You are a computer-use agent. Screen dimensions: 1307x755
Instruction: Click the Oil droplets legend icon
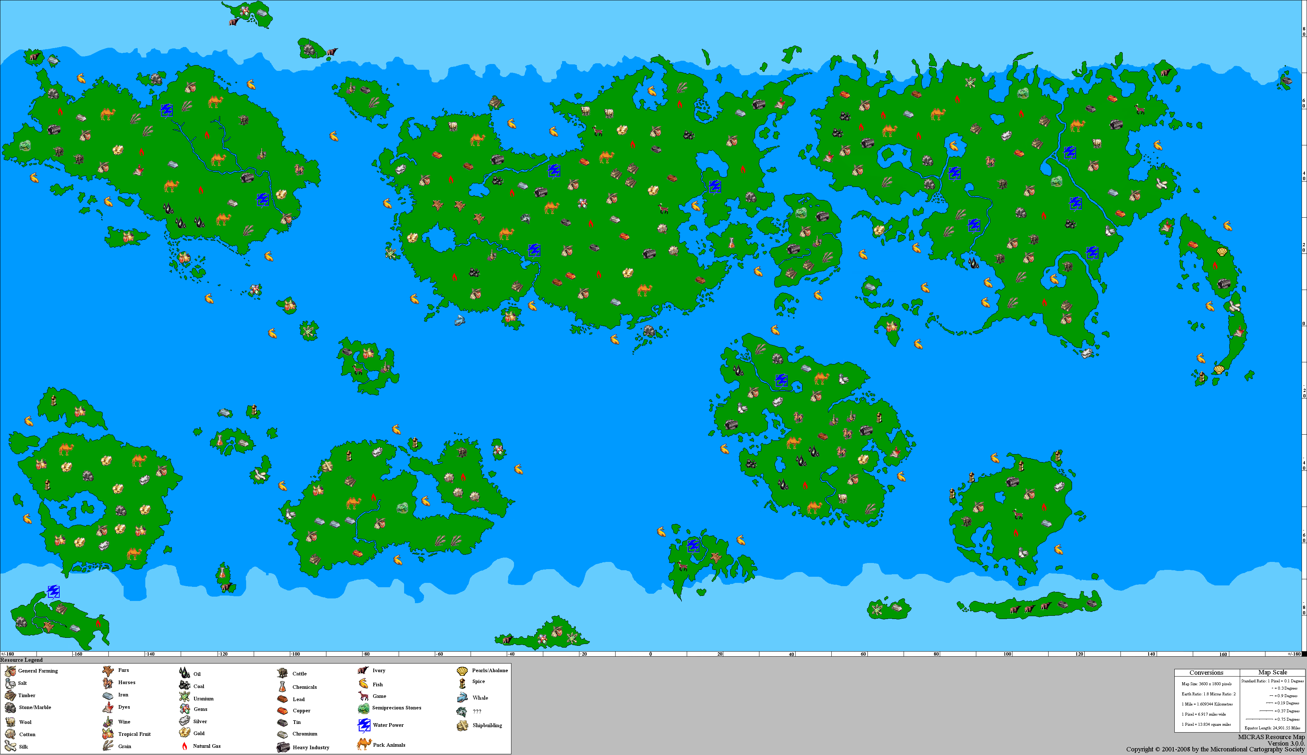[x=184, y=673]
